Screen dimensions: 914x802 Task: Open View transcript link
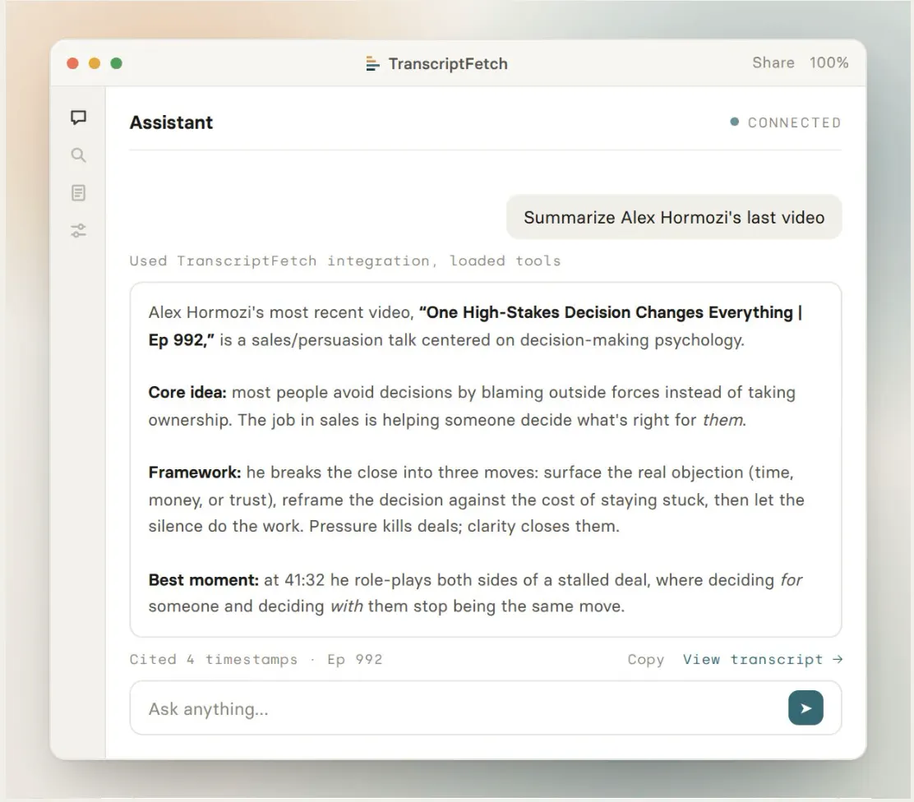click(763, 659)
